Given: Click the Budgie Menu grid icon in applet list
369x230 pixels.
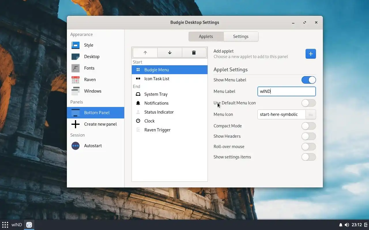Looking at the screenshot, I should 138,70.
